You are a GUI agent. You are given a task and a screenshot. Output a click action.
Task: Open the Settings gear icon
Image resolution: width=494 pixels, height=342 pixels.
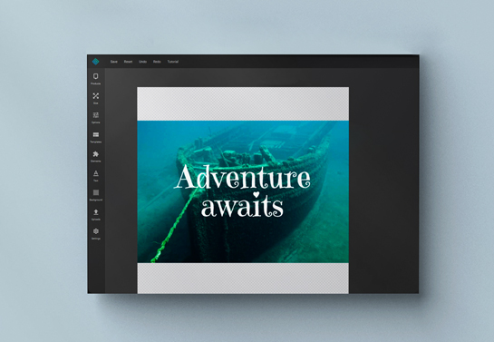[x=96, y=231]
